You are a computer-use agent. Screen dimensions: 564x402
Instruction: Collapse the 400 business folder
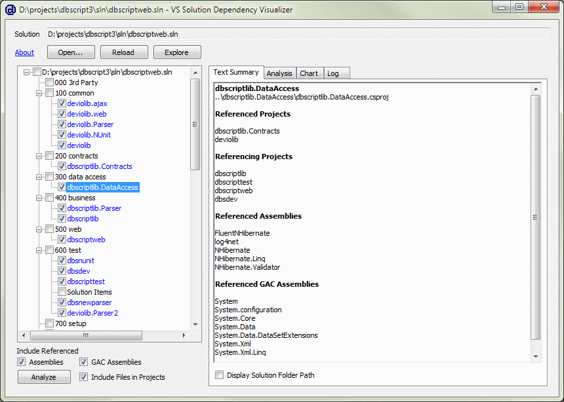pyautogui.click(x=39, y=198)
